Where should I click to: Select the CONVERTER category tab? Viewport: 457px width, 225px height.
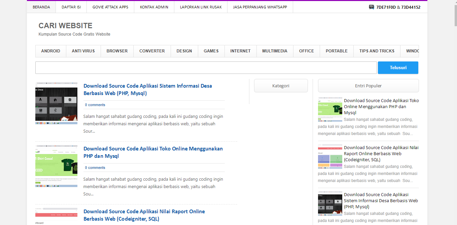pos(152,51)
